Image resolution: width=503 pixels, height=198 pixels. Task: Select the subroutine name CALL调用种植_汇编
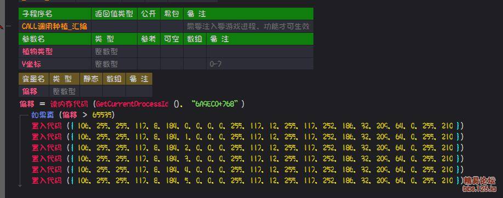55,26
